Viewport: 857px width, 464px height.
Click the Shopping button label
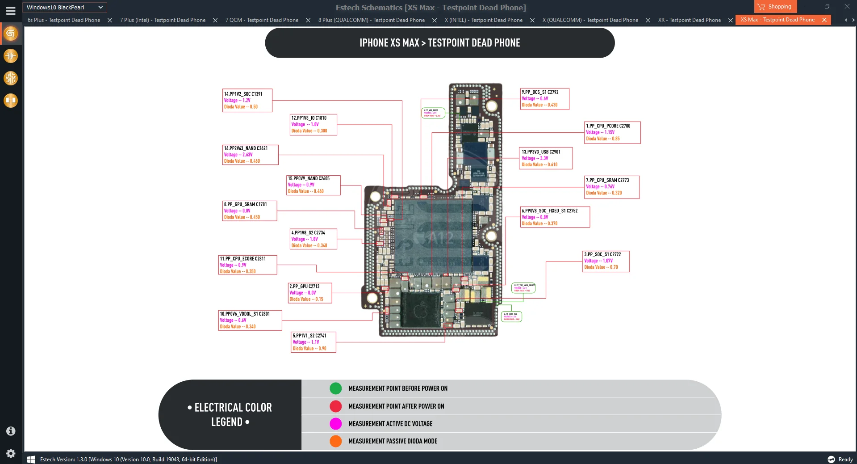[x=780, y=6]
